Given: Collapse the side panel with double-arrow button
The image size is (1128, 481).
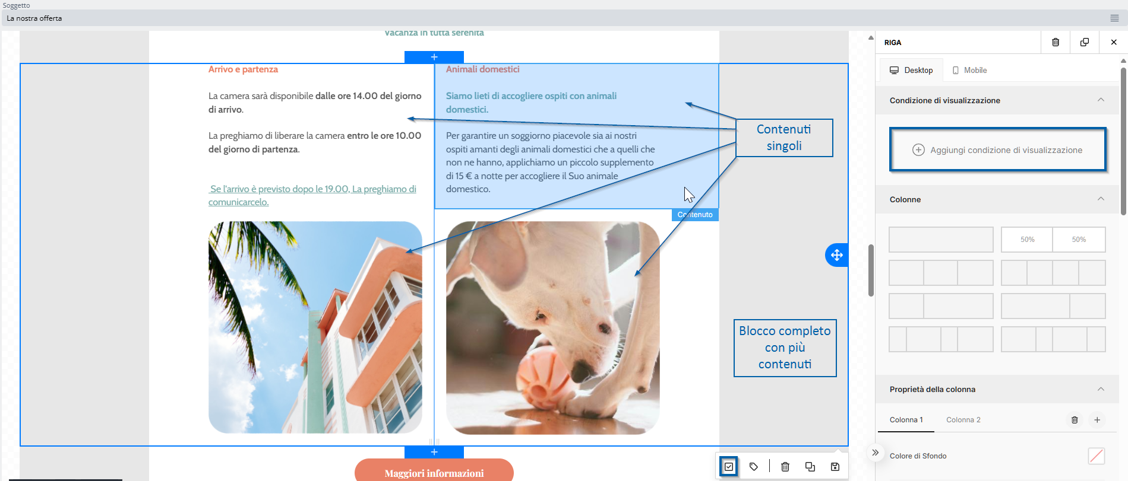Looking at the screenshot, I should (x=875, y=453).
